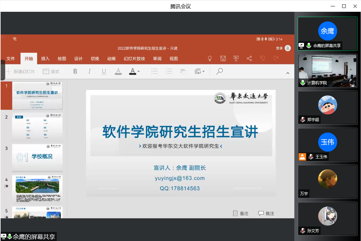Switch to the 幻灯片放映 tab

tap(134, 59)
